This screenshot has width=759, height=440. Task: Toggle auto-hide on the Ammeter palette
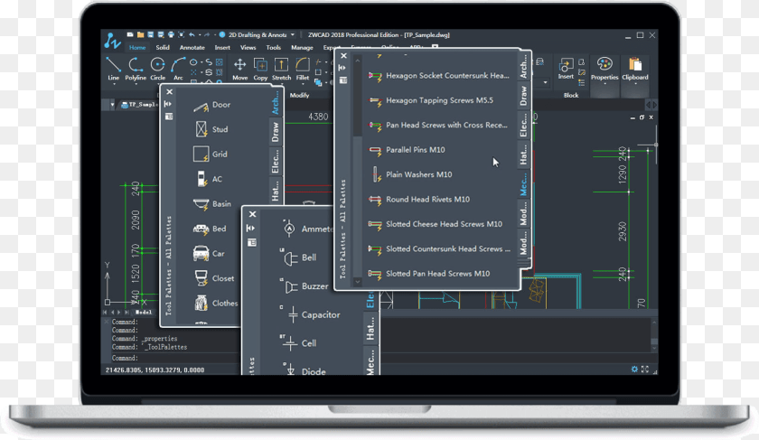coord(251,228)
